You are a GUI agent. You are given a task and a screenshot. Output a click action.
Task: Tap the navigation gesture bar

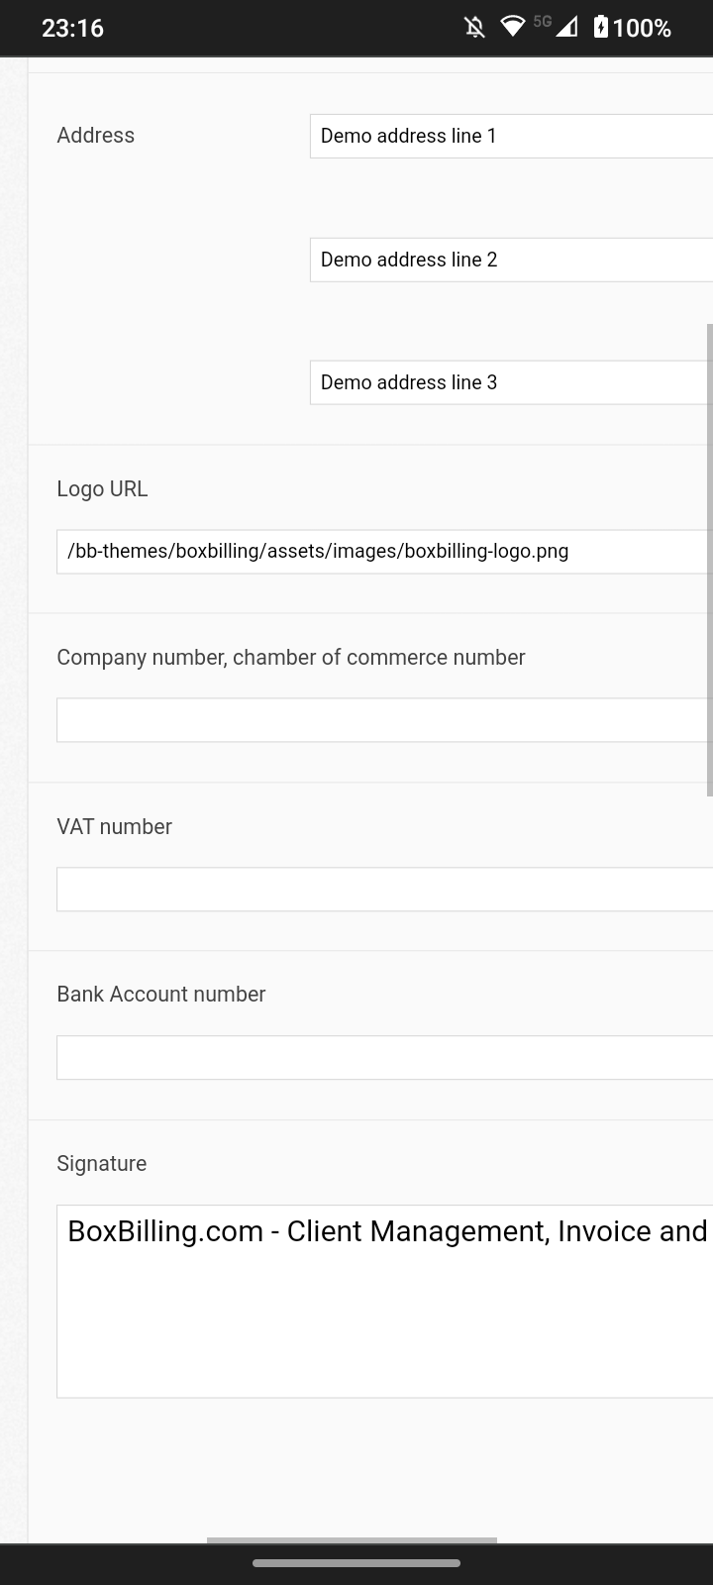click(x=356, y=1563)
